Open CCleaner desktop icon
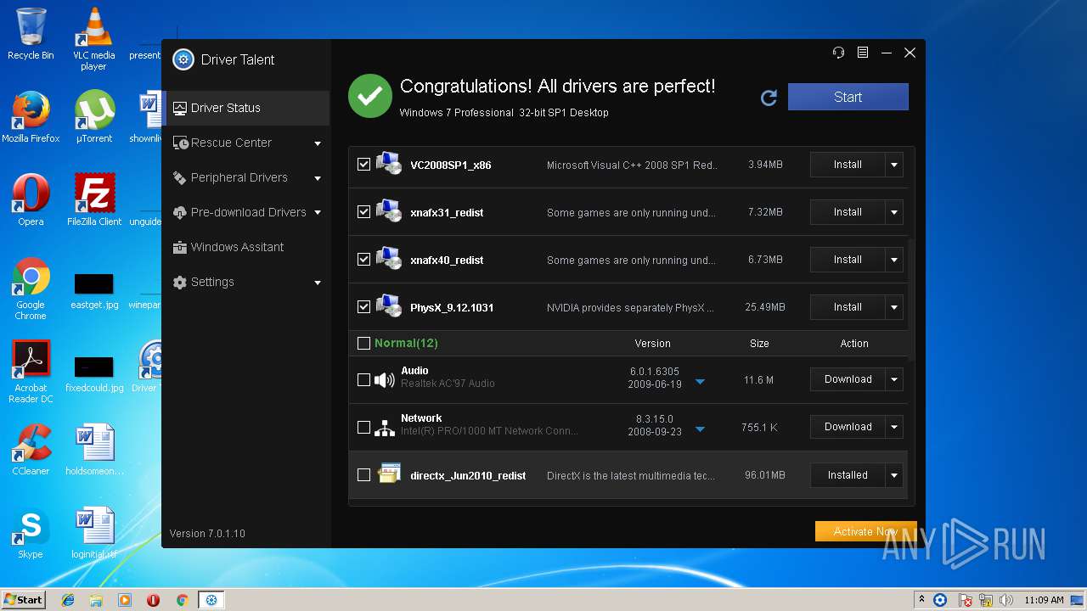This screenshot has width=1087, height=611. (x=31, y=450)
